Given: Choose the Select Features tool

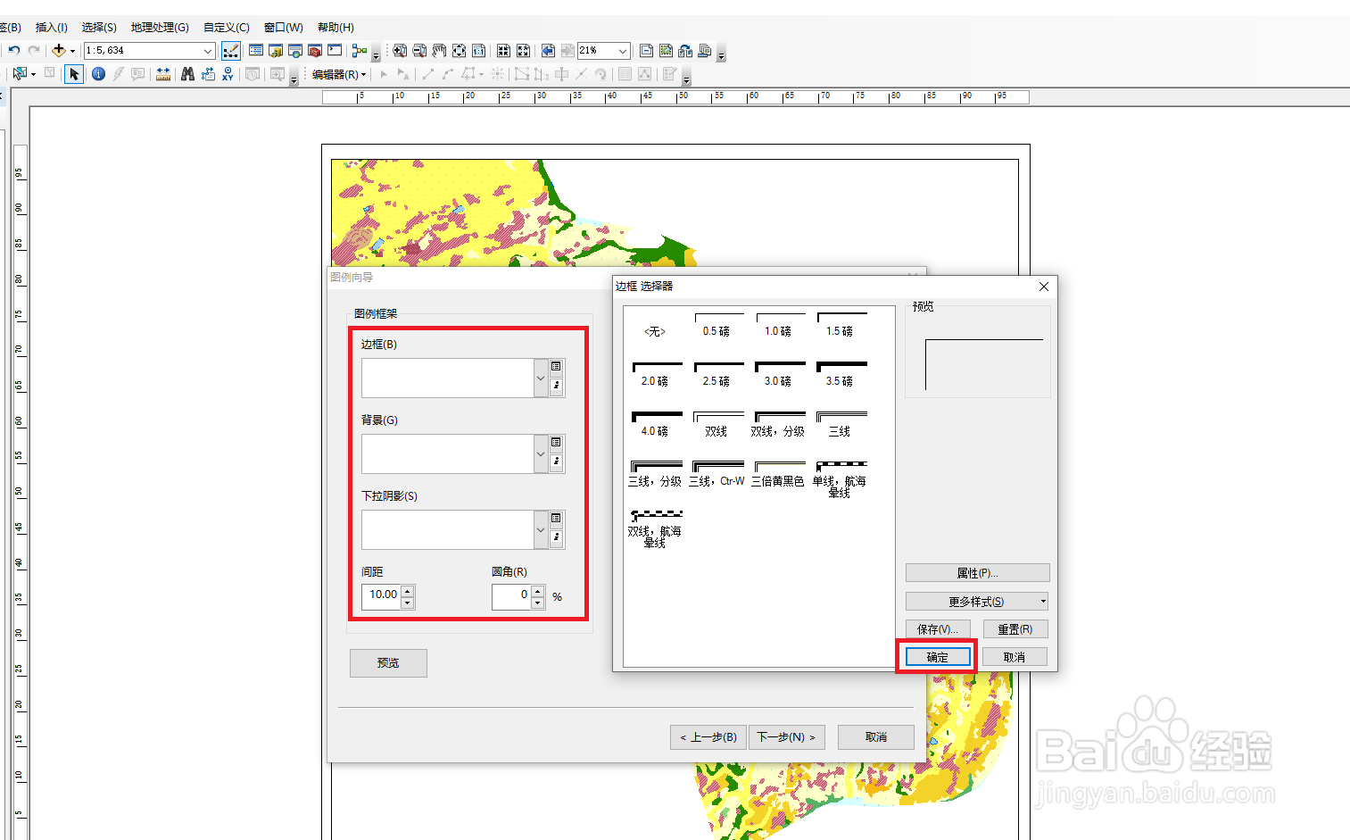Looking at the screenshot, I should tap(21, 74).
